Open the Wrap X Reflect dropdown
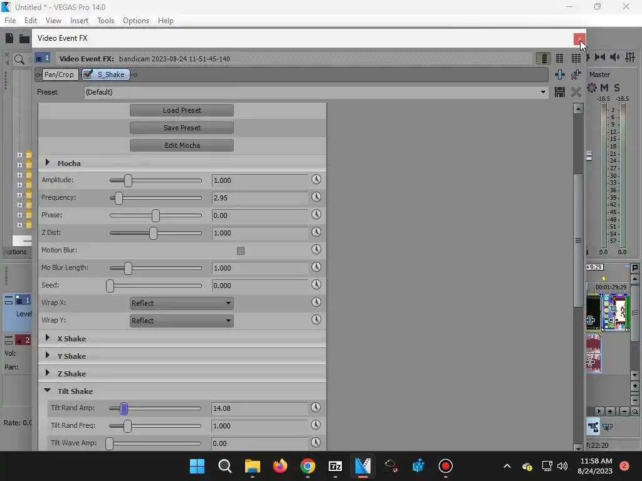This screenshot has height=481, width=642. click(x=182, y=303)
